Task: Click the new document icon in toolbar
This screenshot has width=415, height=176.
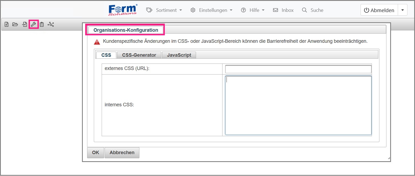Action: (7, 24)
